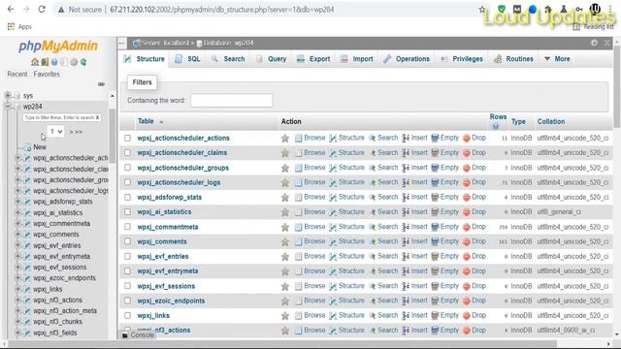This screenshot has width=621, height=349.
Task: Open the Operations tab
Action: click(407, 59)
